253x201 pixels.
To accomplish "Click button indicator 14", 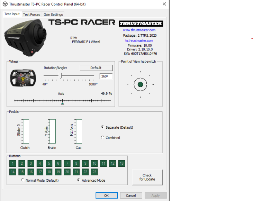I will click(x=12, y=172).
